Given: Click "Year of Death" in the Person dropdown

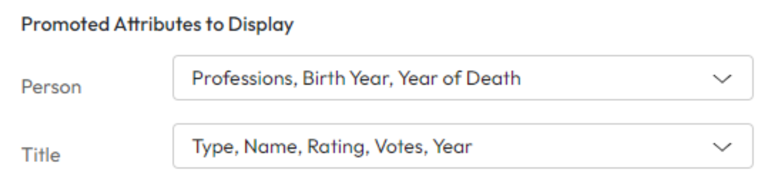Looking at the screenshot, I should [459, 79].
